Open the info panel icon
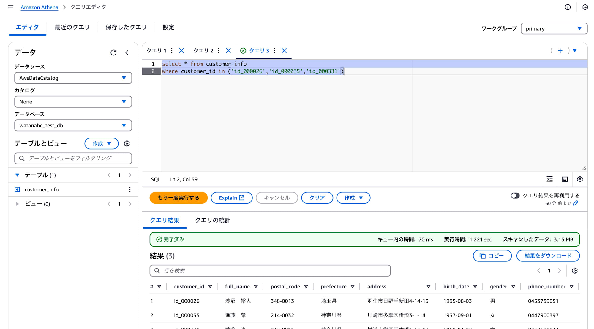The width and height of the screenshot is (594, 329). (x=568, y=7)
